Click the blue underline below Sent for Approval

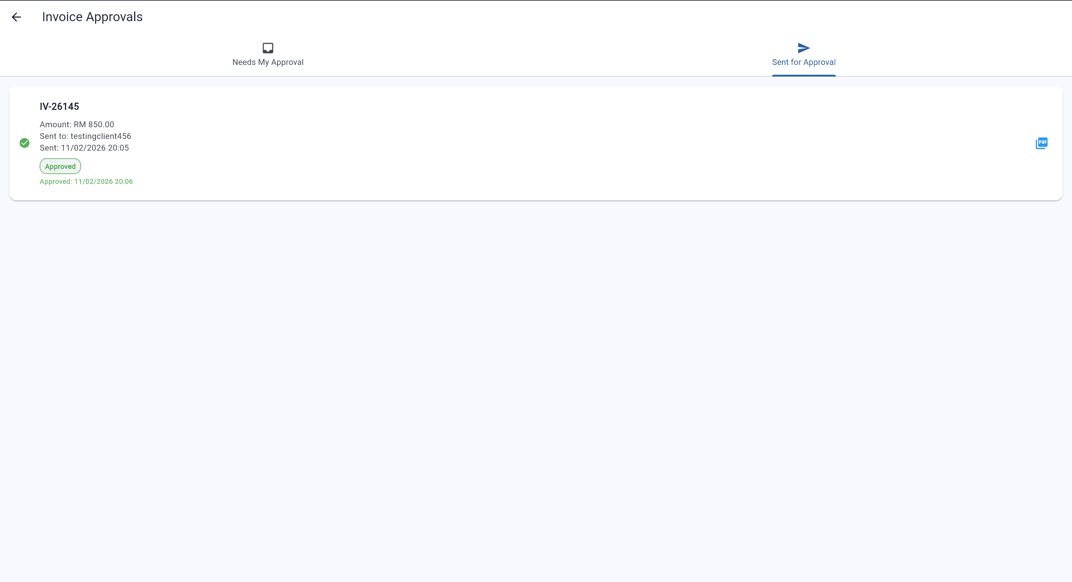pyautogui.click(x=804, y=75)
